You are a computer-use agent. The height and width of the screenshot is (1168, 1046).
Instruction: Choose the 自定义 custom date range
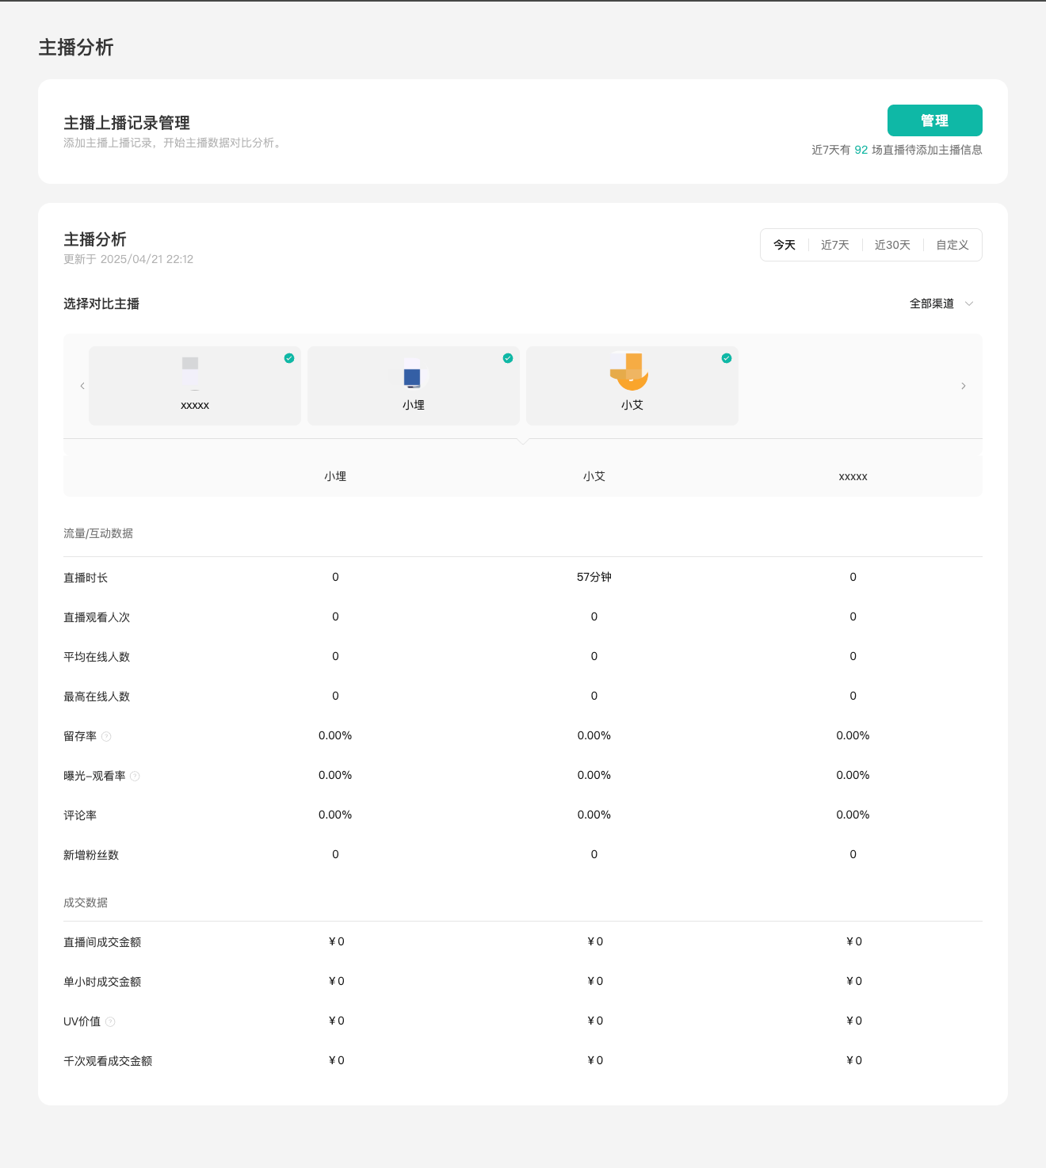tap(952, 245)
